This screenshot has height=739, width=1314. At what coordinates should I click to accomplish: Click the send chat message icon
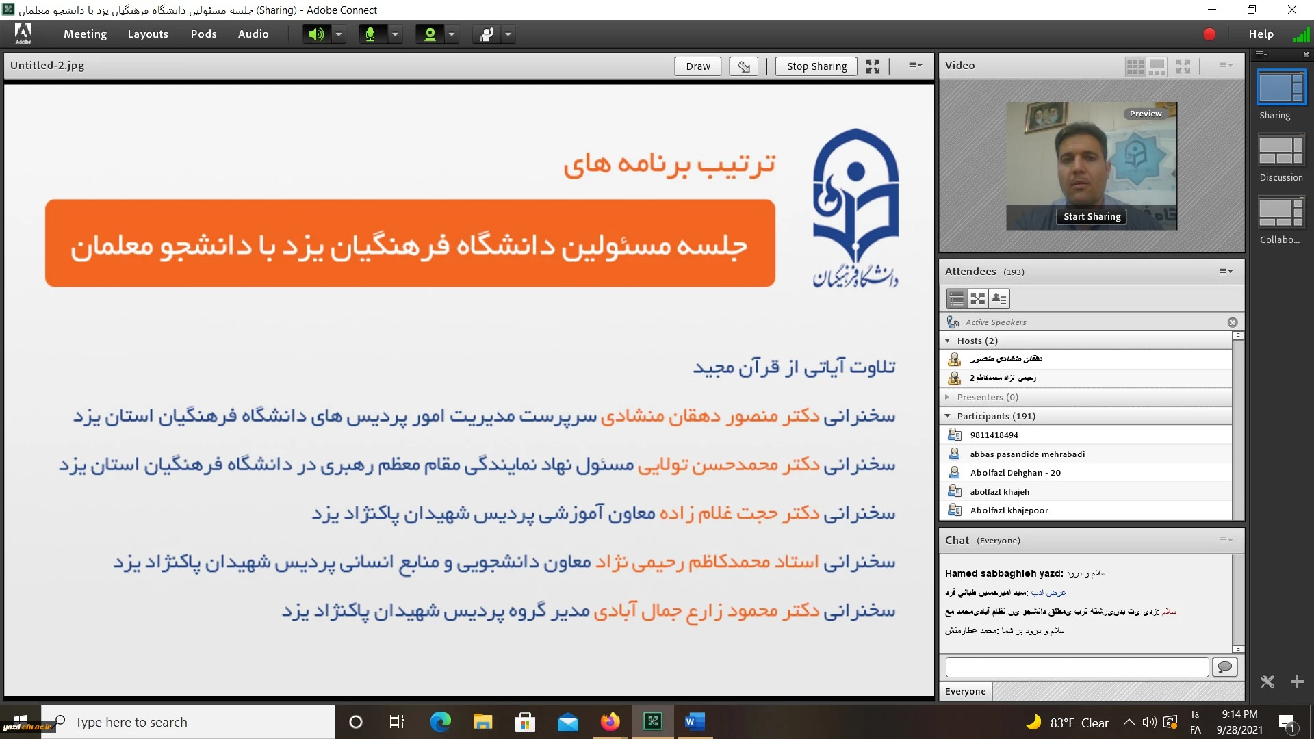pyautogui.click(x=1225, y=666)
